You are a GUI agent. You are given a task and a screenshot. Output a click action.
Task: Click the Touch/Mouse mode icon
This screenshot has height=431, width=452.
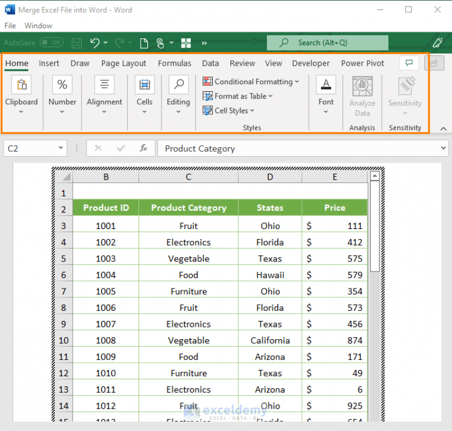click(160, 43)
